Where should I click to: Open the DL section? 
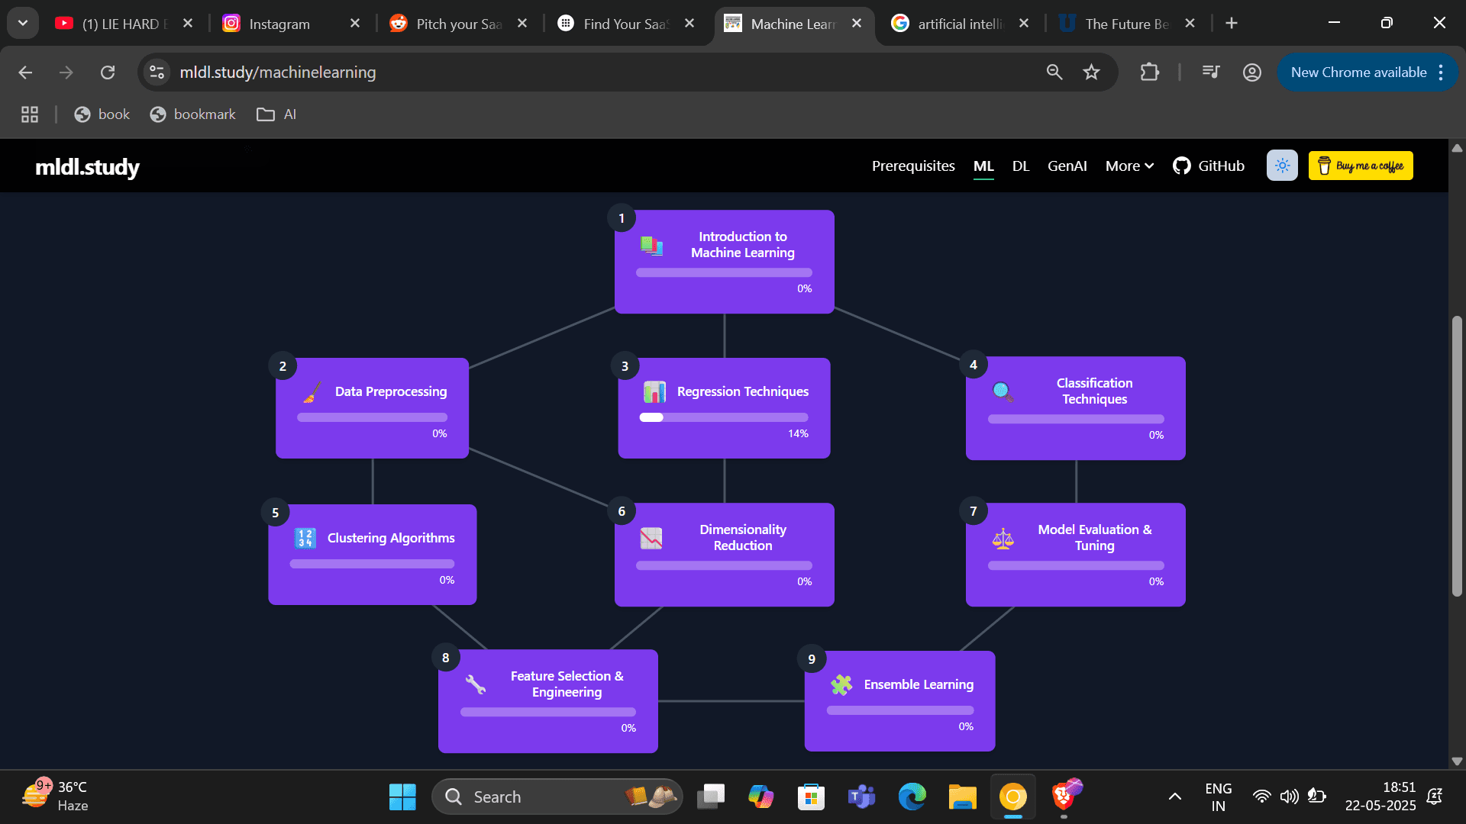tap(1021, 166)
